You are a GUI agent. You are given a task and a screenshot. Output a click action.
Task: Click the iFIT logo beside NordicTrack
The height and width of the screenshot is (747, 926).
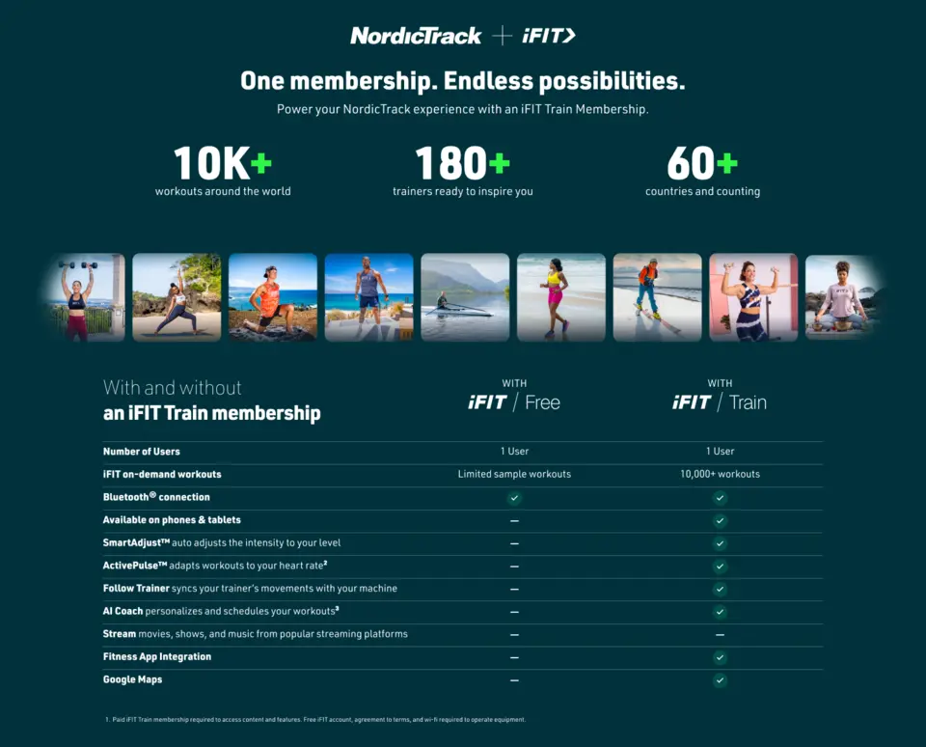pos(549,36)
